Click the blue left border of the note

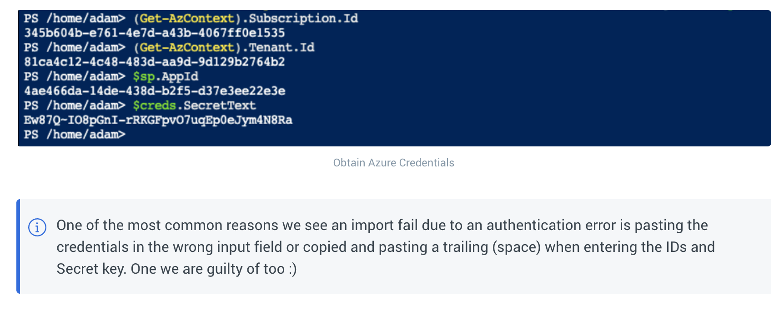[18, 246]
